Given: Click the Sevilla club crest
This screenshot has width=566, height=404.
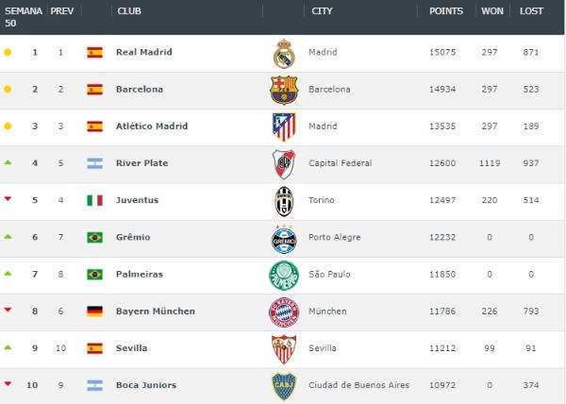Looking at the screenshot, I should pyautogui.click(x=284, y=348).
